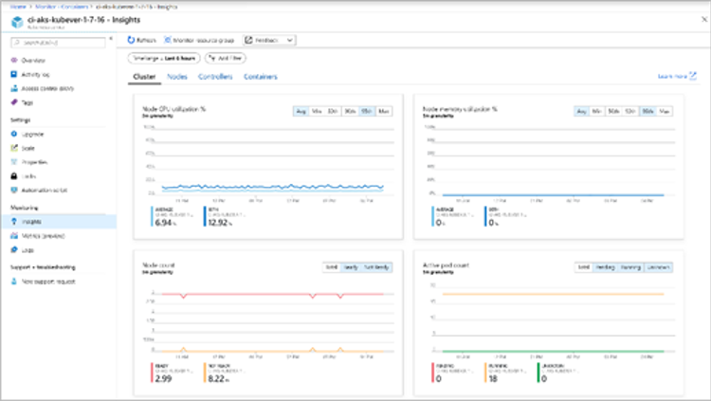The image size is (711, 401).
Task: Click the Add Filter pill
Action: coord(226,58)
